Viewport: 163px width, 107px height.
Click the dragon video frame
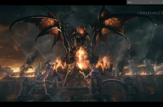tap(81, 53)
